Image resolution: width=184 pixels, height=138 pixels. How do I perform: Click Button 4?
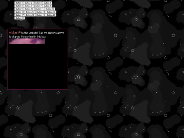click(x=47, y=3)
